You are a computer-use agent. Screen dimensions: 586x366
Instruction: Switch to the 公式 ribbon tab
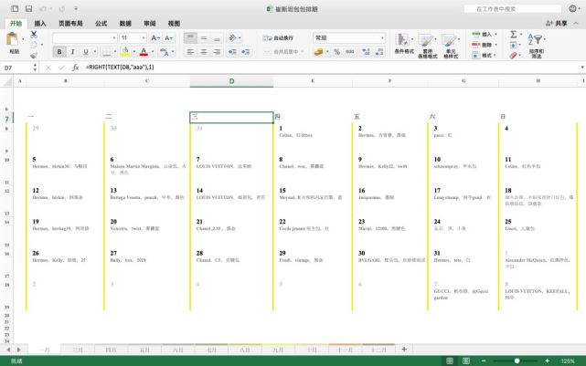[101, 24]
